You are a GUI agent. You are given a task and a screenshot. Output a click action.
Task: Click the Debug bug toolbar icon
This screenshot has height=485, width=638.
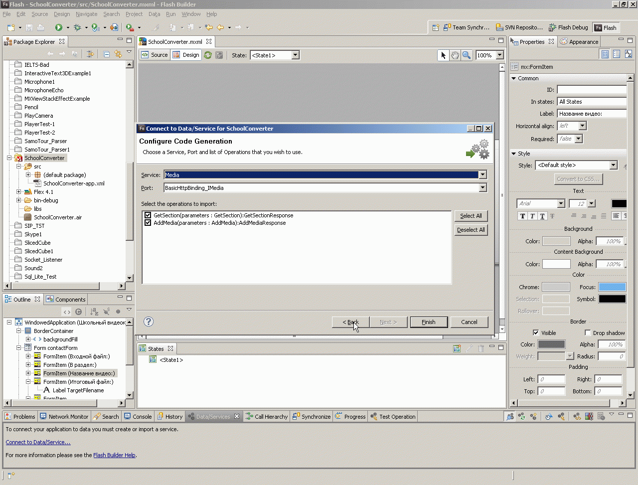[x=77, y=27]
